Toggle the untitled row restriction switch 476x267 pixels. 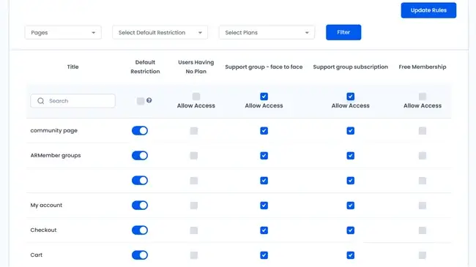tap(140, 181)
